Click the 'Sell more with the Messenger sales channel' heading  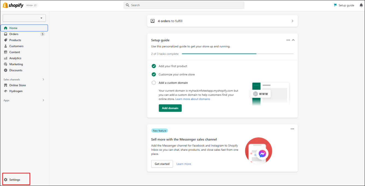(184, 139)
